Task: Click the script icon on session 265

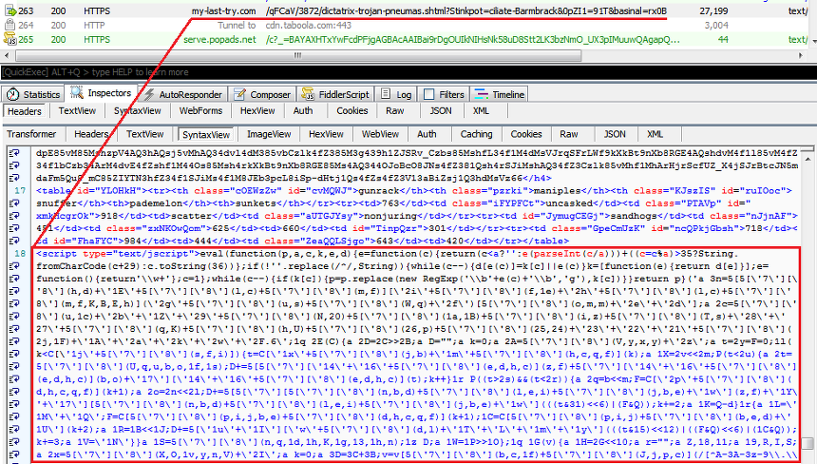Action: point(9,39)
